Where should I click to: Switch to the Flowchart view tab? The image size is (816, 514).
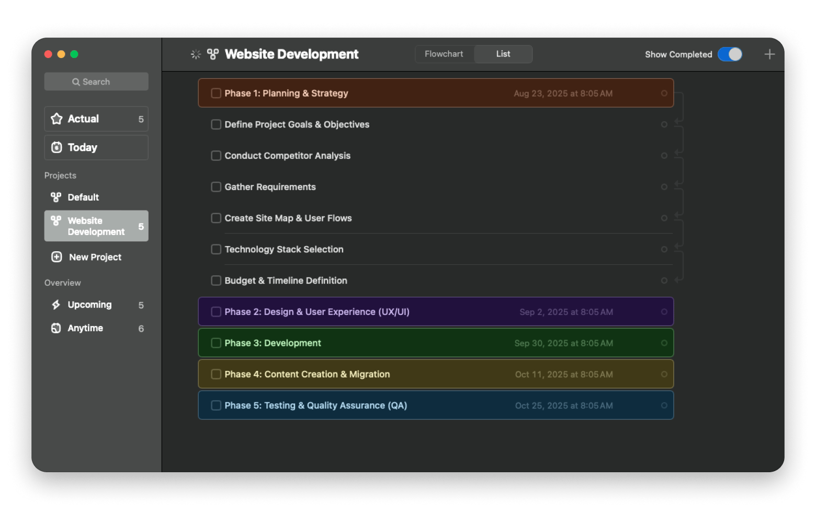pos(444,54)
